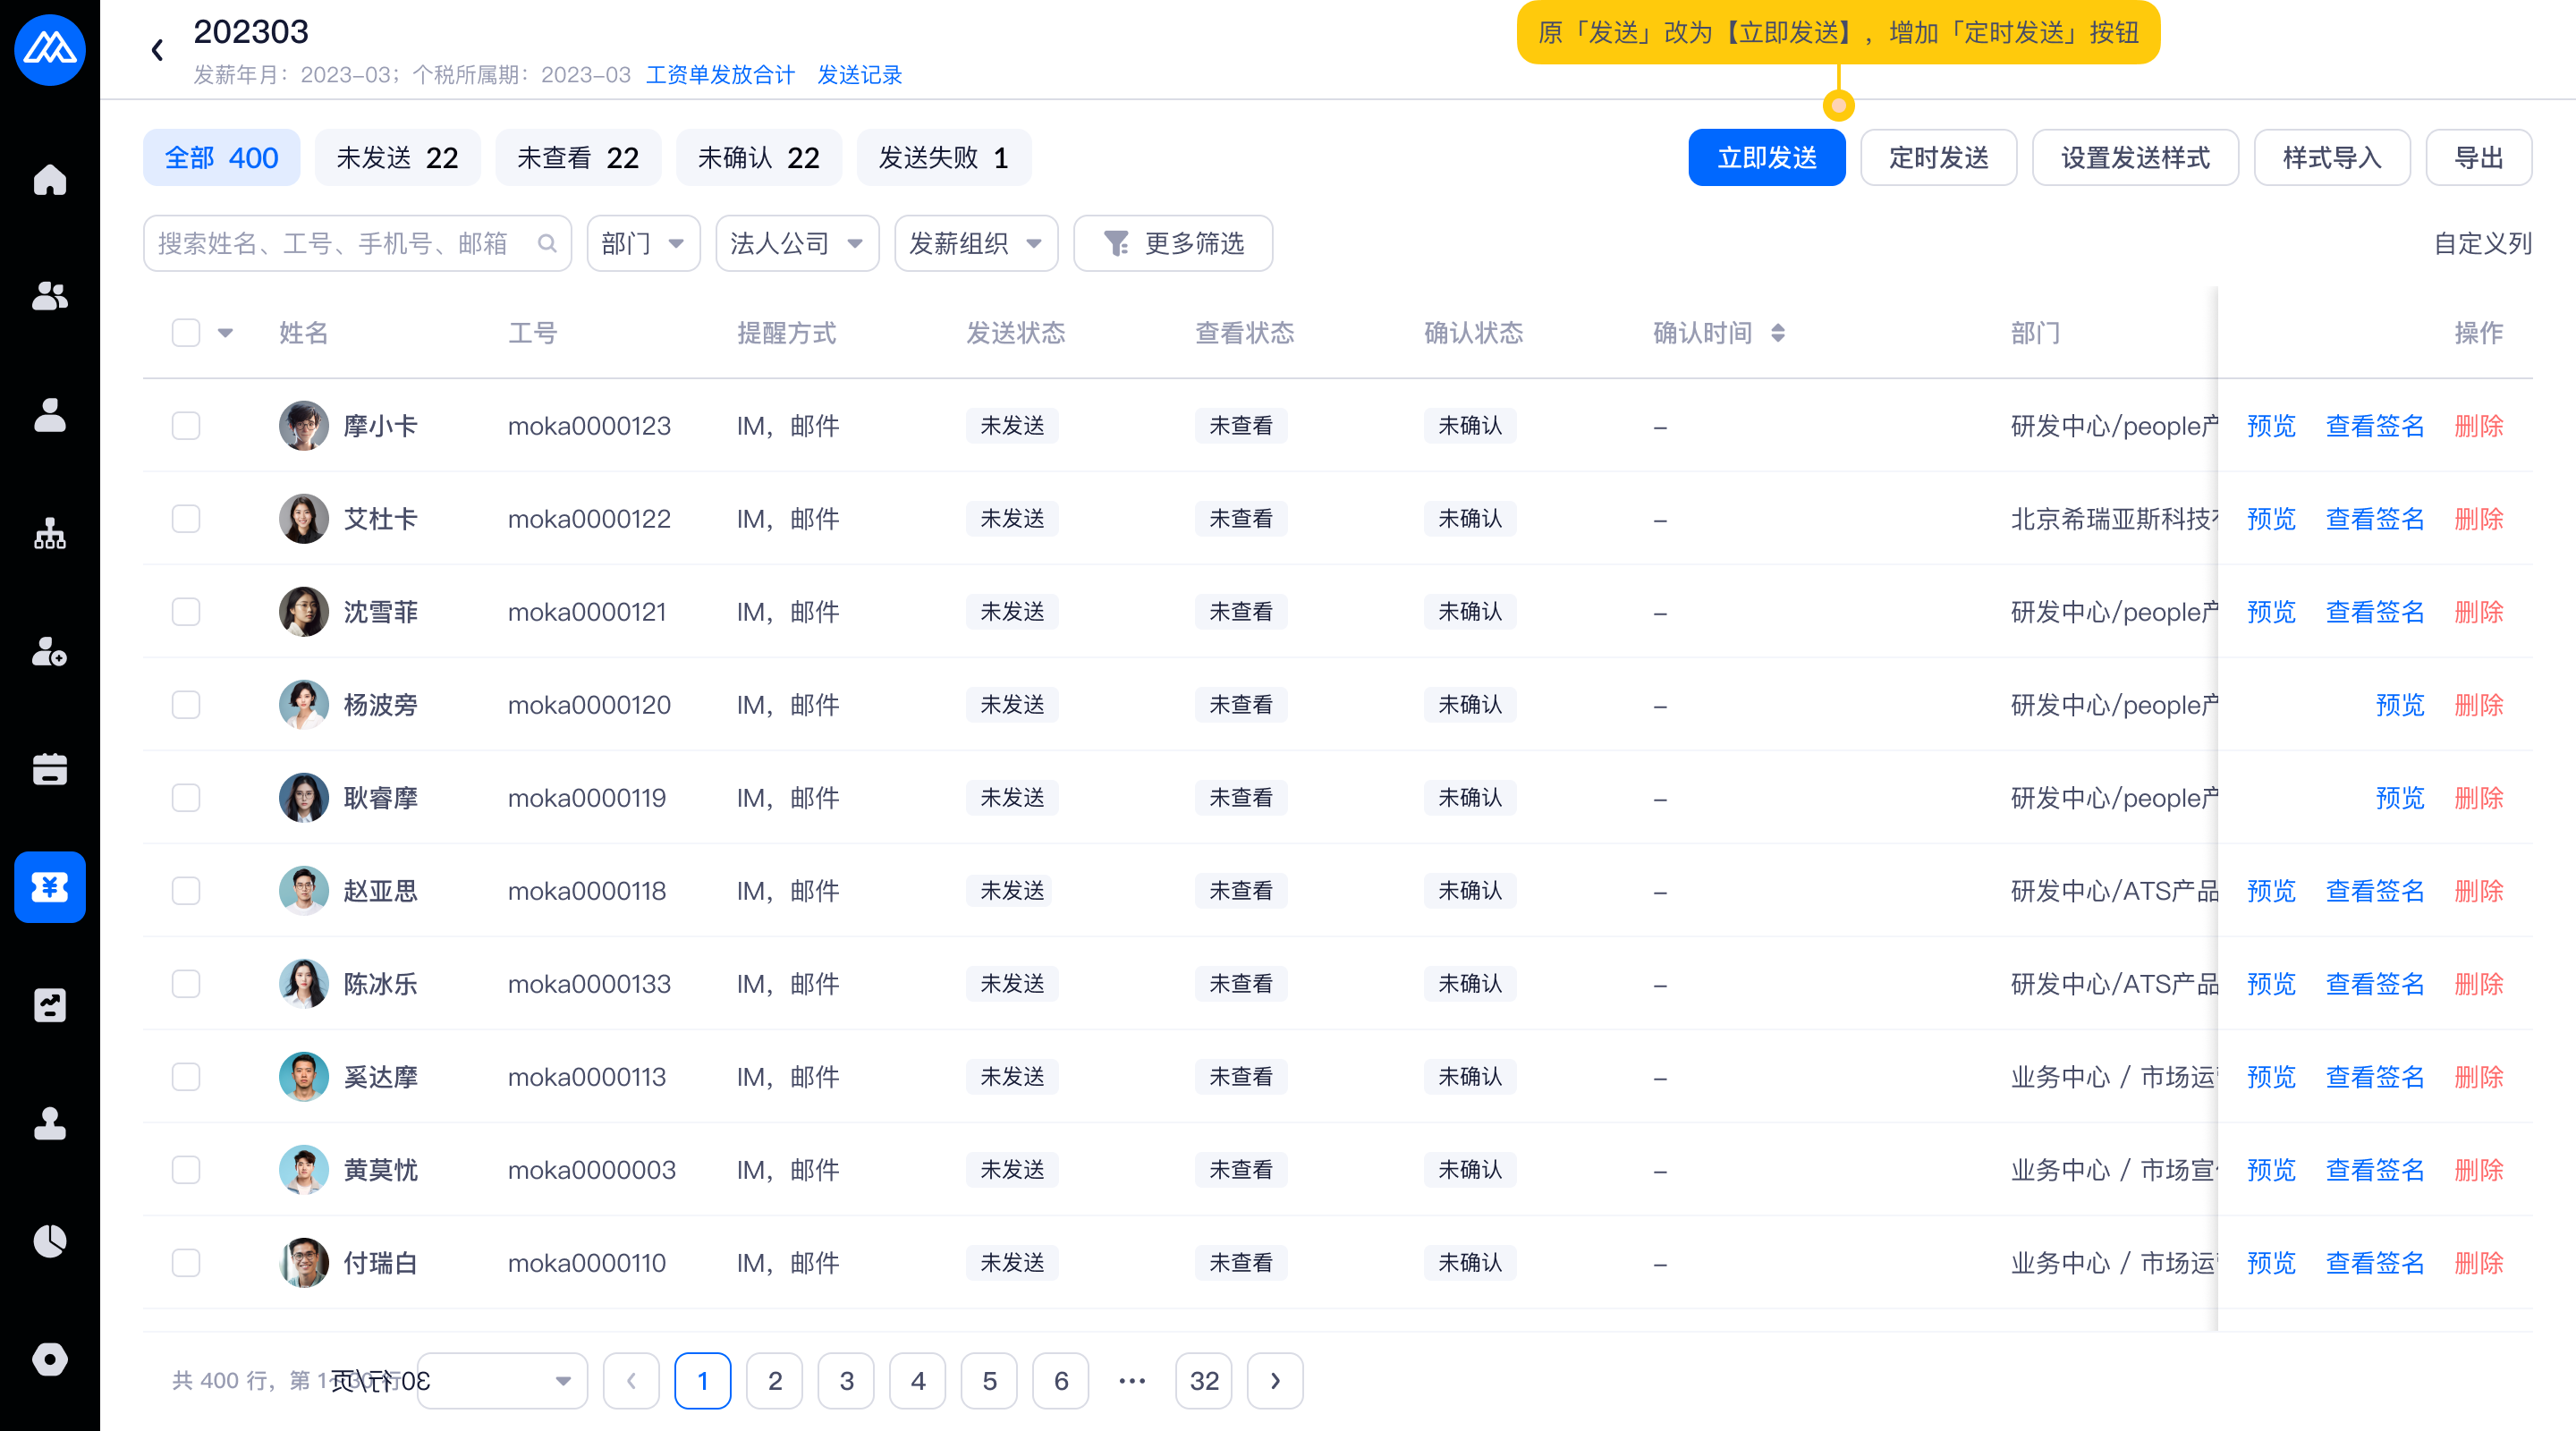The image size is (2576, 1431).
Task: Go to page 3 in pagination
Action: [x=846, y=1381]
